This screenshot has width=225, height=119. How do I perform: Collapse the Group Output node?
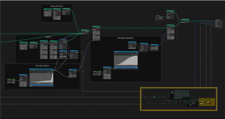click(216, 19)
